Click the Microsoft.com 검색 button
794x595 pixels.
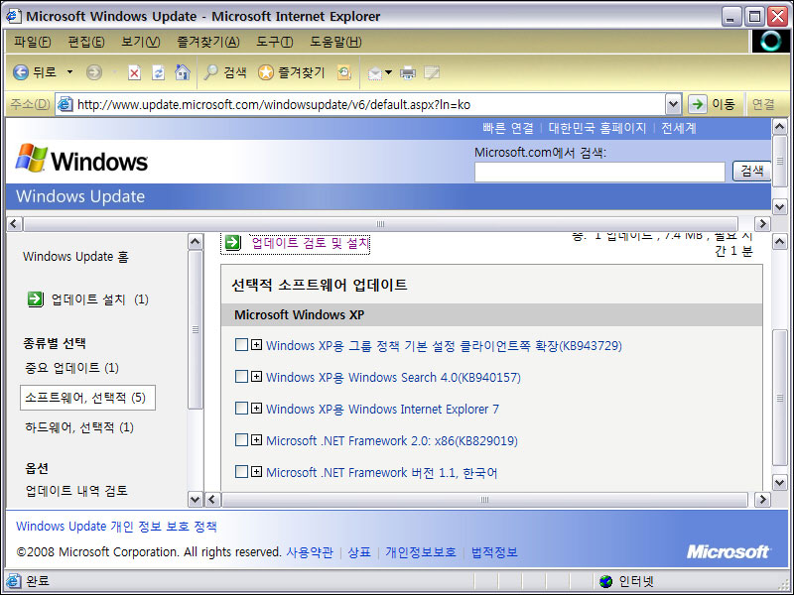[752, 171]
